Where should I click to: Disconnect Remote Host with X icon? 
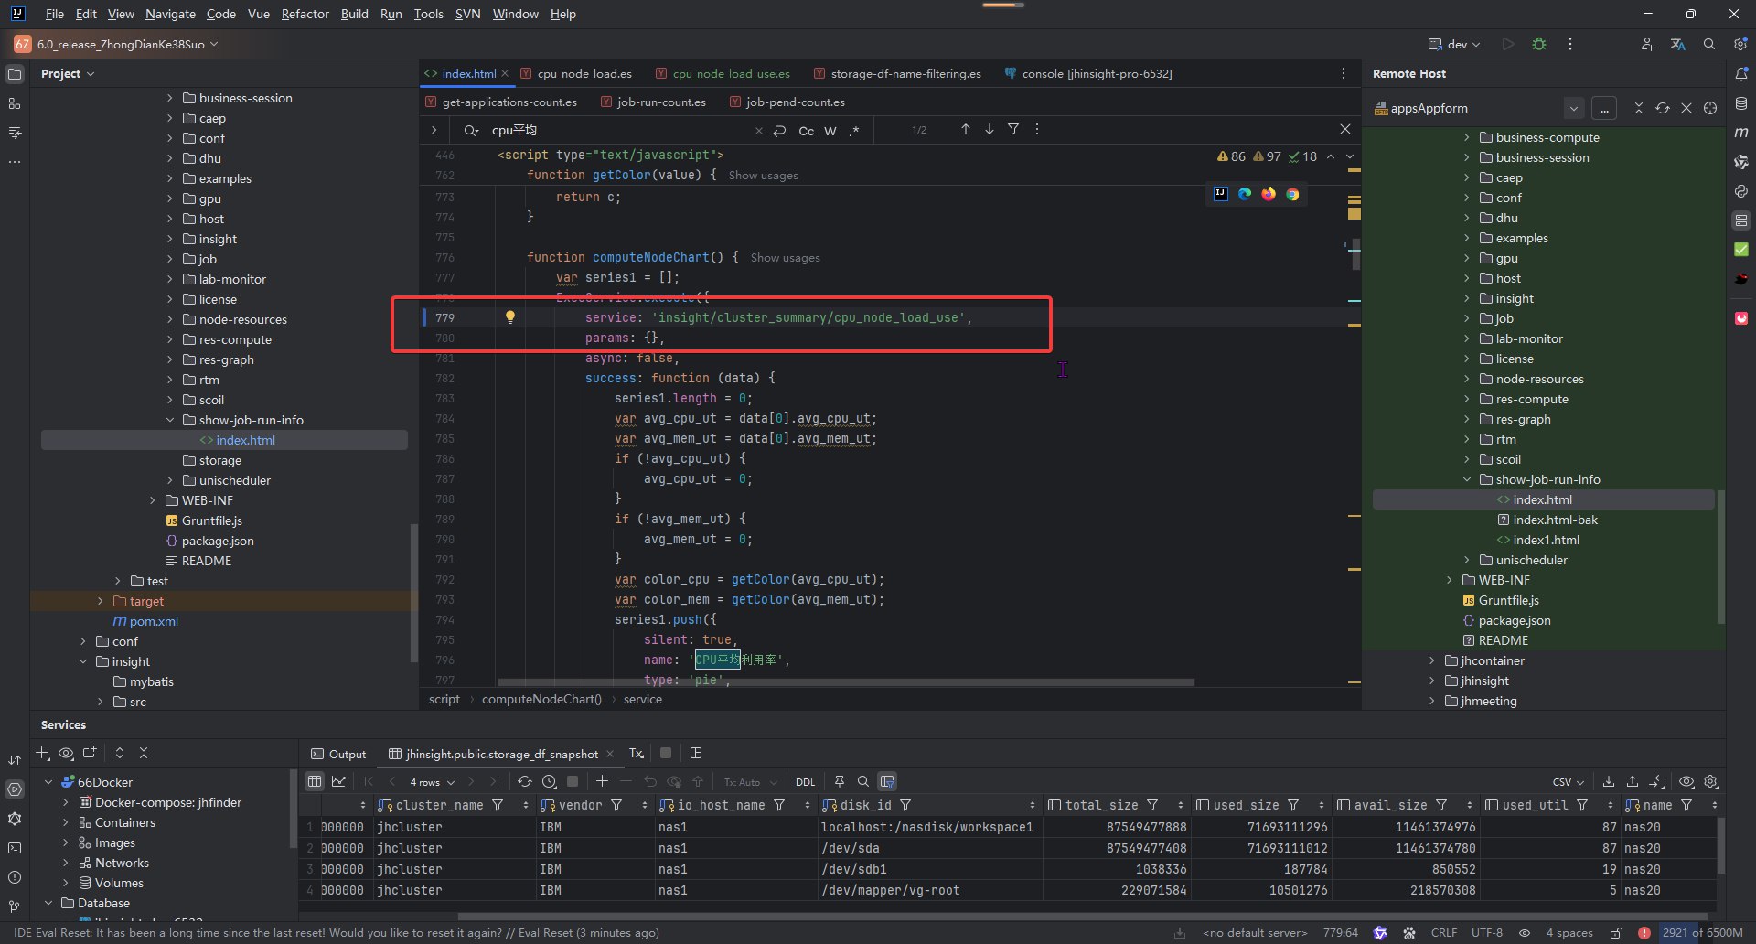pos(1686,108)
